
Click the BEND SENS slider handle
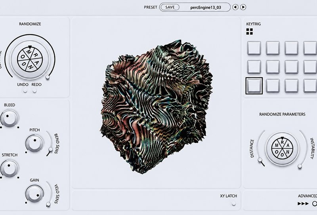51,149
